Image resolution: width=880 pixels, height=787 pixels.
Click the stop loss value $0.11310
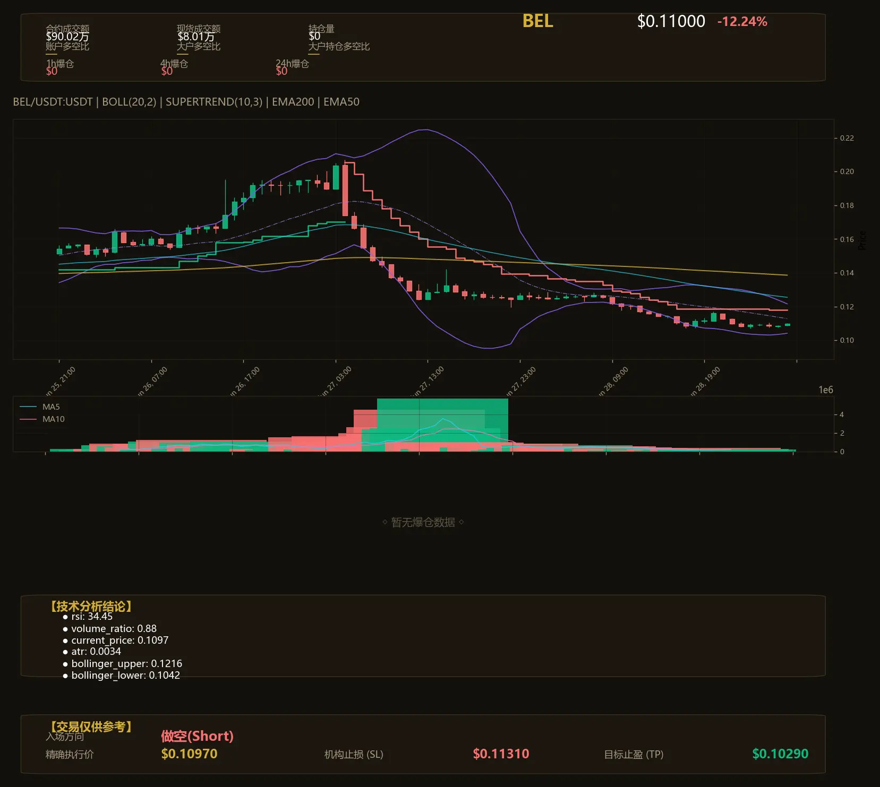[501, 754]
